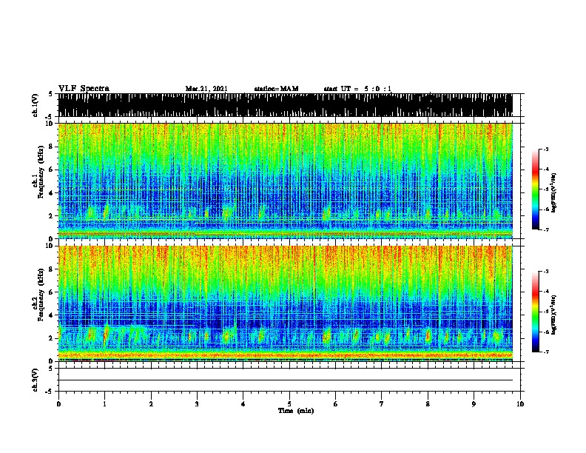Click the 'start UT = 5:0:1' label
The height and width of the screenshot is (453, 586).
[357, 89]
